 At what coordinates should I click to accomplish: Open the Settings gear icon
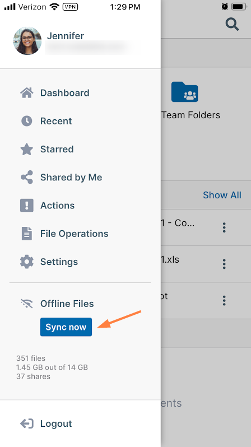click(x=27, y=262)
